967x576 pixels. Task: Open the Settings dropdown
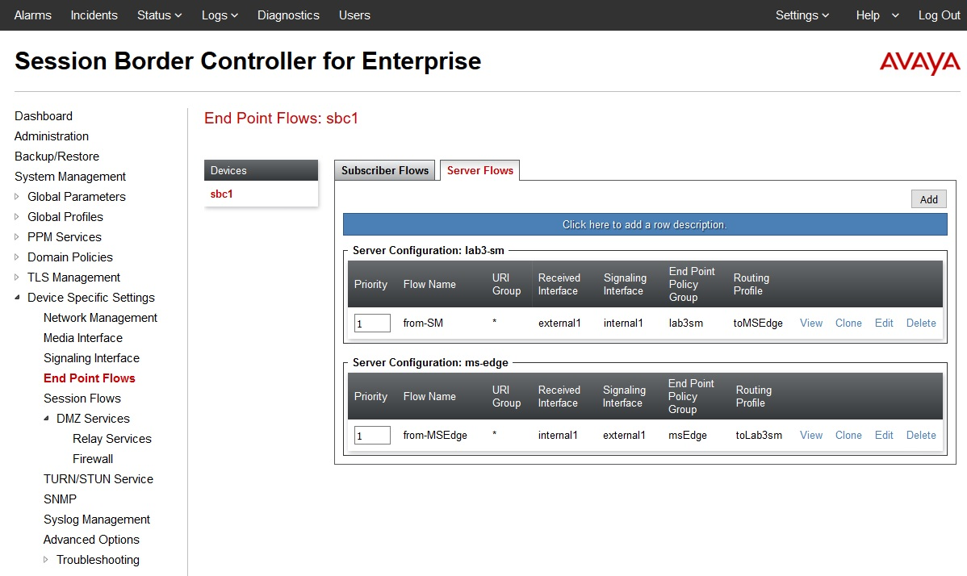tap(802, 15)
